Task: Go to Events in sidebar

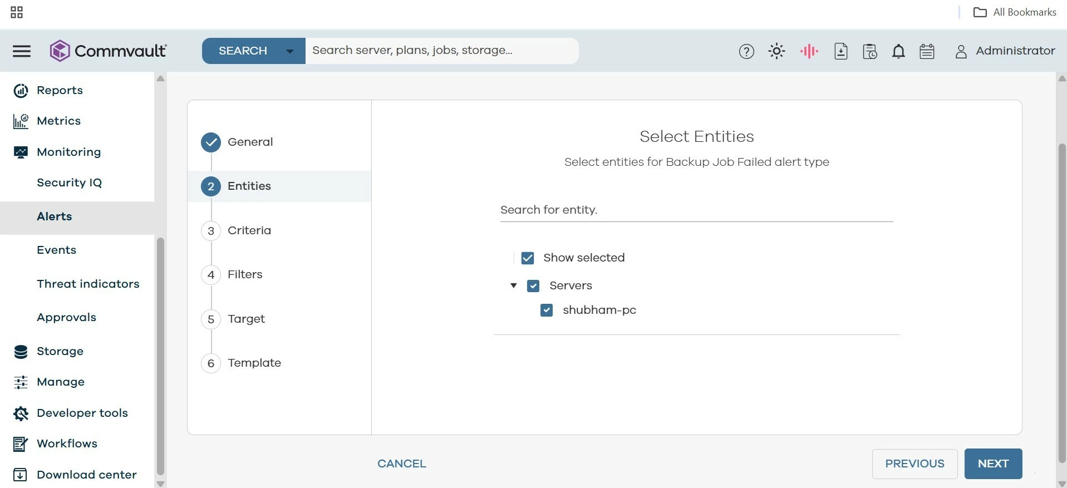Action: tap(56, 250)
